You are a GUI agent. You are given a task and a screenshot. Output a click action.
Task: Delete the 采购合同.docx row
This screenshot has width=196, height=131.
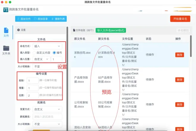coord(179,55)
